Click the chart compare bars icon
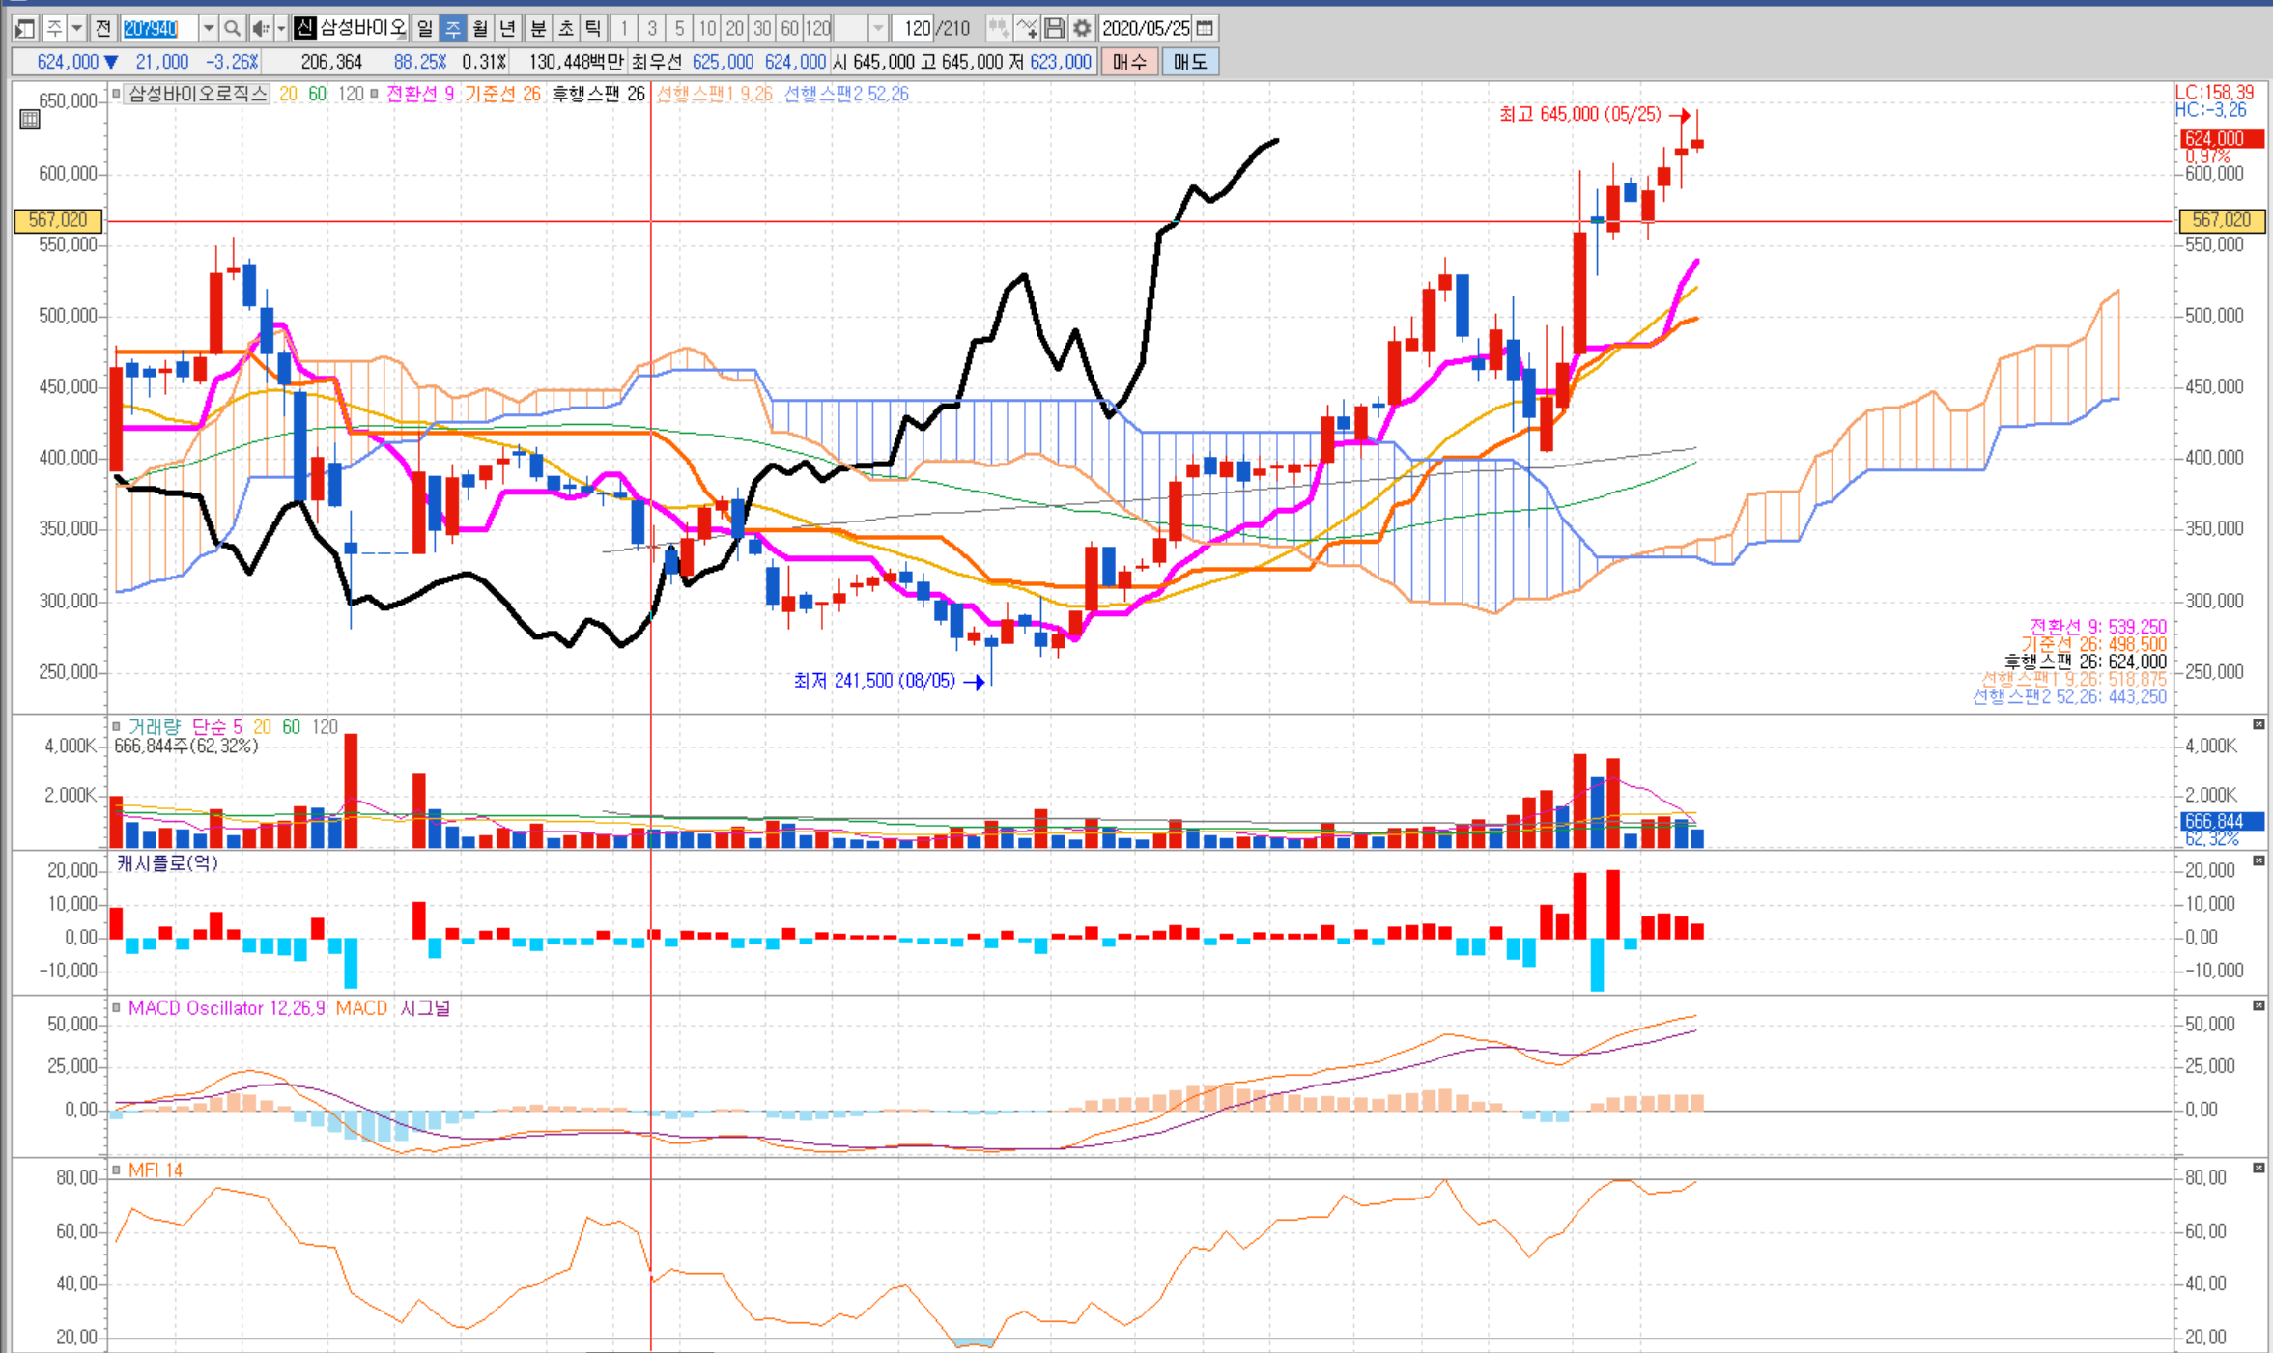 click(998, 29)
